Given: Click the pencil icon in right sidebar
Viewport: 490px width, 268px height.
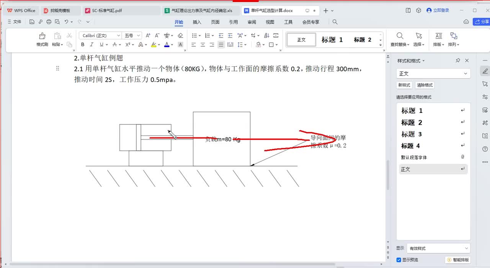Looking at the screenshot, I should [485, 71].
